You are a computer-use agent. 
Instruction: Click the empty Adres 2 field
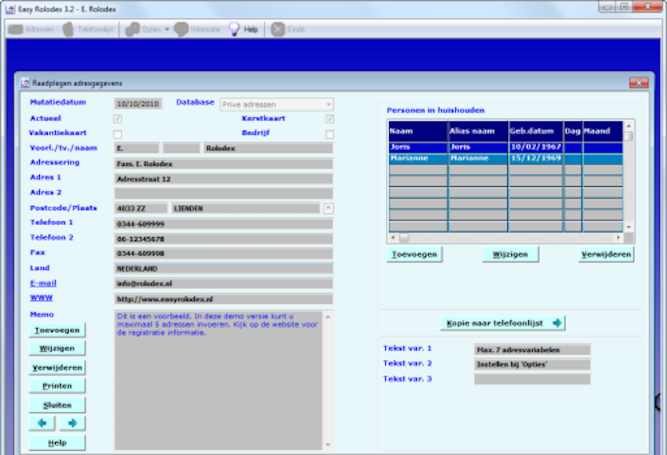coord(224,193)
